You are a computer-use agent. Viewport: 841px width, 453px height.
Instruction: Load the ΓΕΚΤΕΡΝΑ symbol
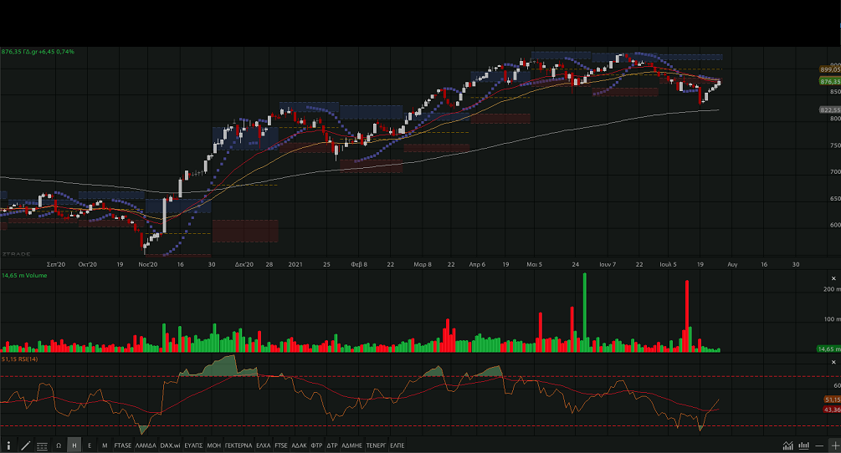[x=238, y=445]
